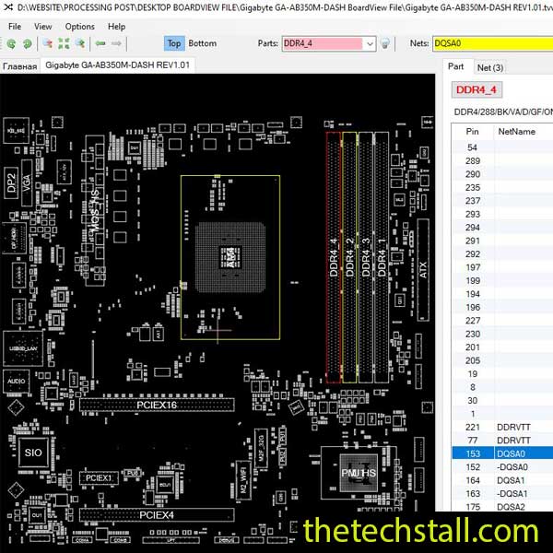Select pin 175 DQSA2 row
The image size is (553, 553).
[502, 506]
